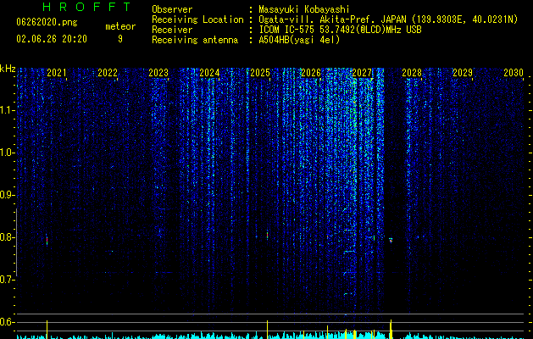The width and height of the screenshot is (533, 339).
Task: Click the gray frequency range bar by 0.8
Action: point(16,242)
